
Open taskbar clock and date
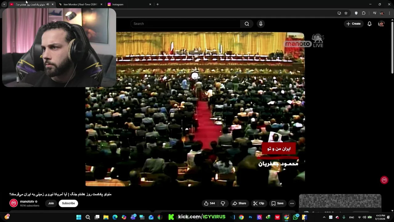380,217
